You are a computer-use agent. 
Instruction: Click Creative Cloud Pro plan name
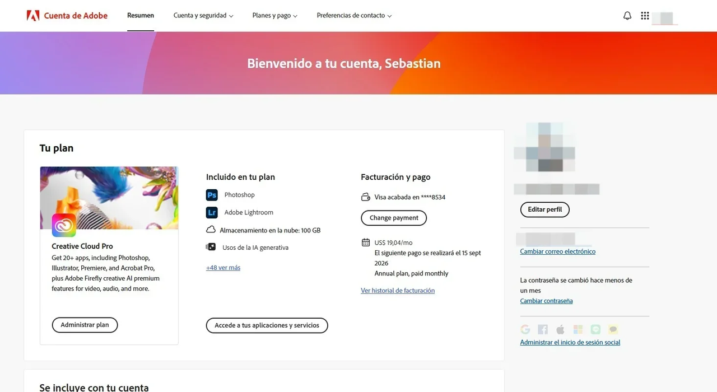tap(82, 246)
